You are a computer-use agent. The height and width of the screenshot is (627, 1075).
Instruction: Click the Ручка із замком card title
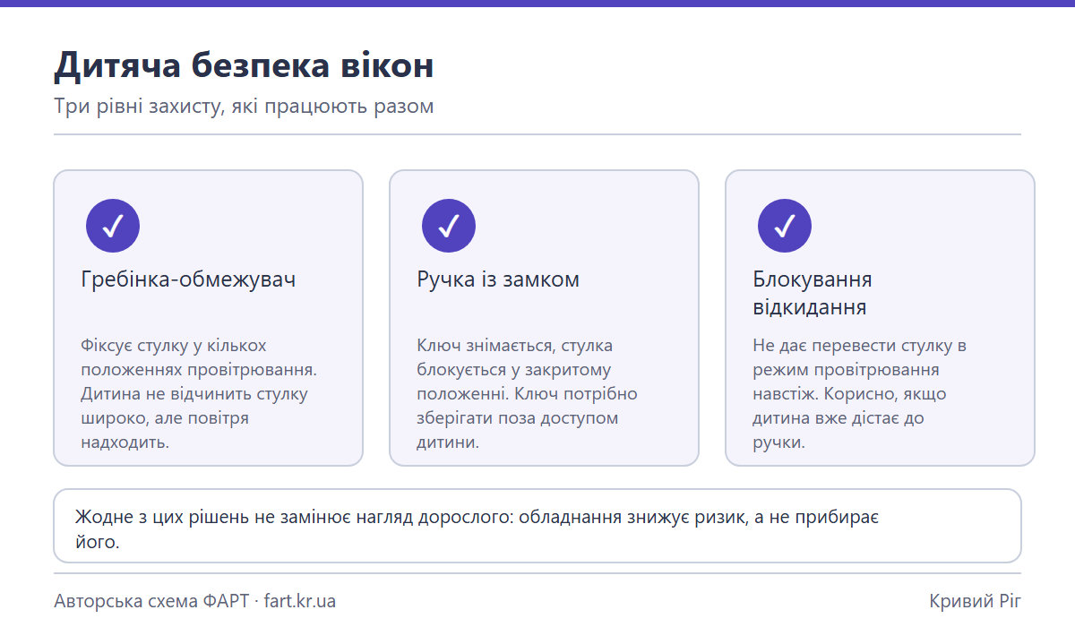(x=498, y=279)
